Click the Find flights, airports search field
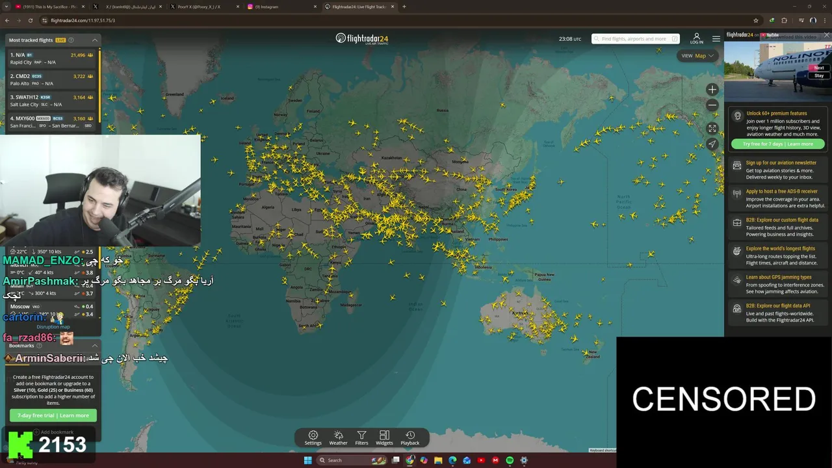 (636, 38)
